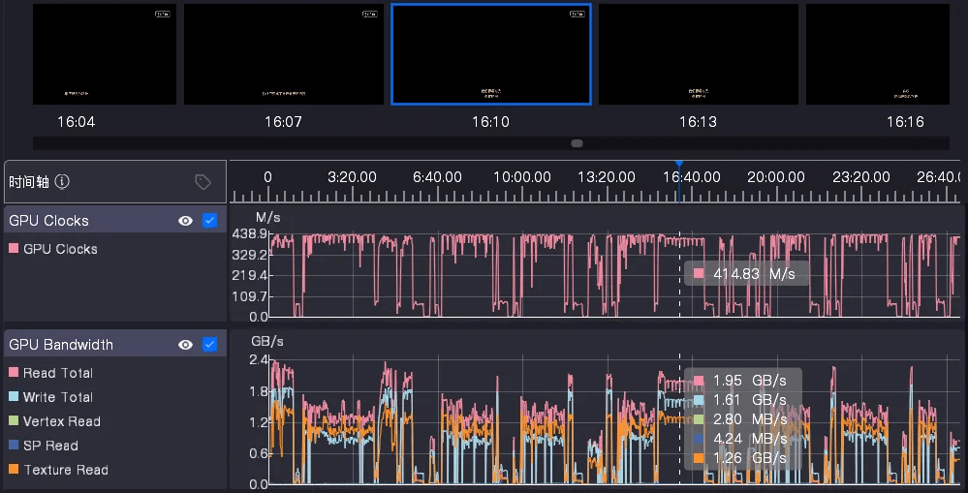Open the 16:13 screenshot thumbnail
Screen dimensions: 968x493
coord(698,54)
